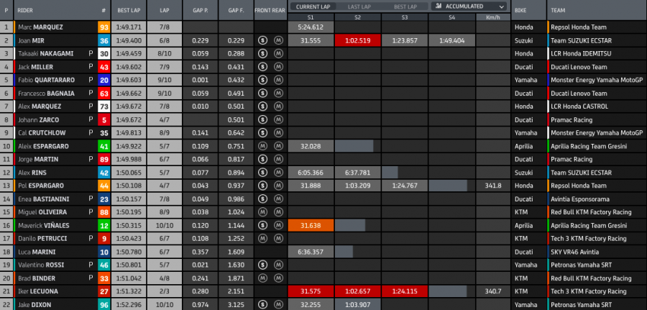This screenshot has width=647, height=310.
Task: Switch sector view to Last Lap
Action: [x=357, y=6]
